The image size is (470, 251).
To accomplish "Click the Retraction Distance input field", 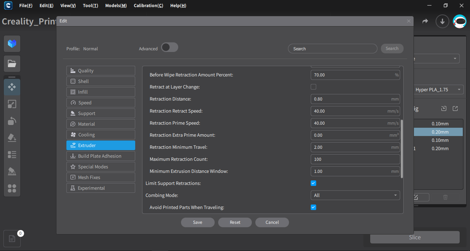I will (x=351, y=99).
